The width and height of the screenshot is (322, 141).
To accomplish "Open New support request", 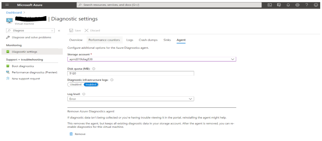I will click(26, 78).
